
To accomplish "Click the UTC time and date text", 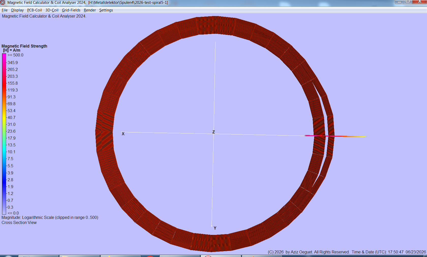I will click(x=389, y=252).
